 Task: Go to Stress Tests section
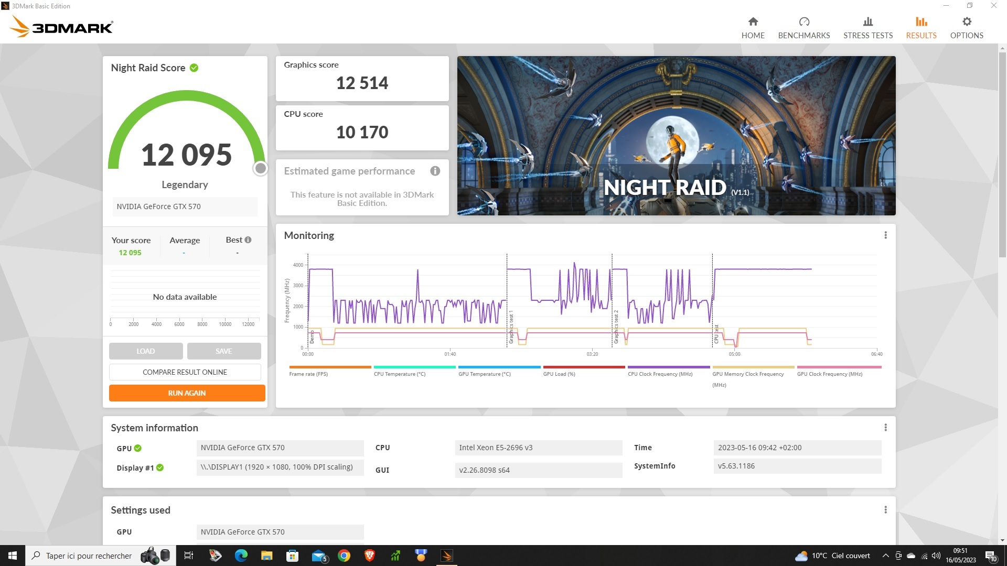point(867,28)
